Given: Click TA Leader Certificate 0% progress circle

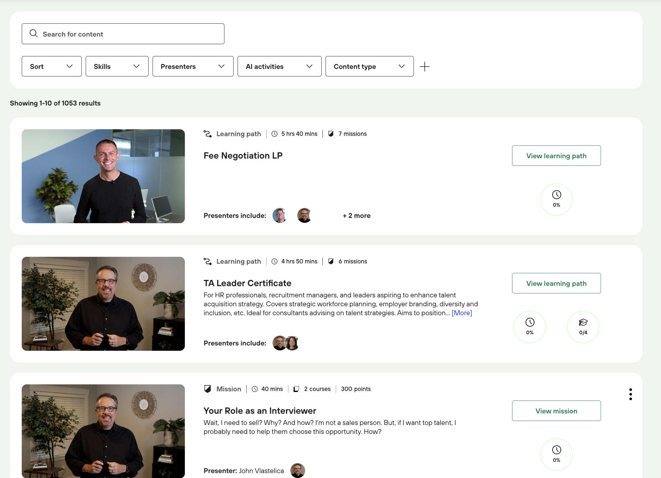Looking at the screenshot, I should click(530, 327).
